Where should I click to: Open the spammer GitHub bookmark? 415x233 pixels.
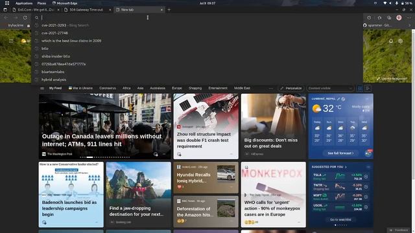pos(377,25)
